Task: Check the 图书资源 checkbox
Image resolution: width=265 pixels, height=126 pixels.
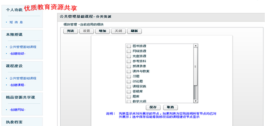Action: [x=129, y=46]
